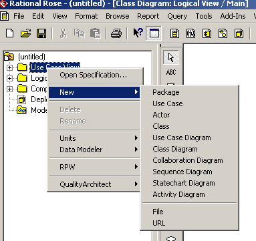This screenshot has width=256, height=241.
Task: Toggle the View Documentation window icon
Action: [154, 33]
